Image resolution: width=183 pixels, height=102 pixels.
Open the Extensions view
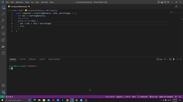[x=3, y=40]
